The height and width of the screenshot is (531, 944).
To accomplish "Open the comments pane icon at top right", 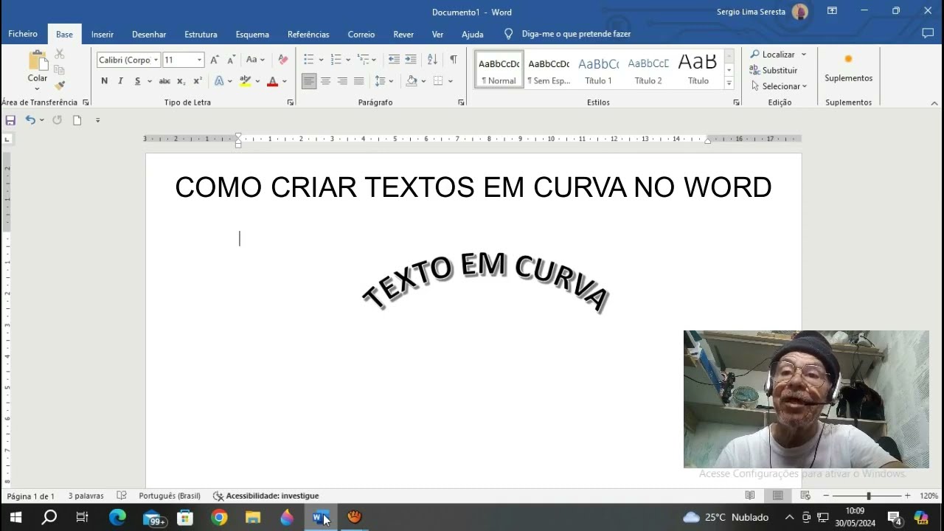I will pos(928,34).
